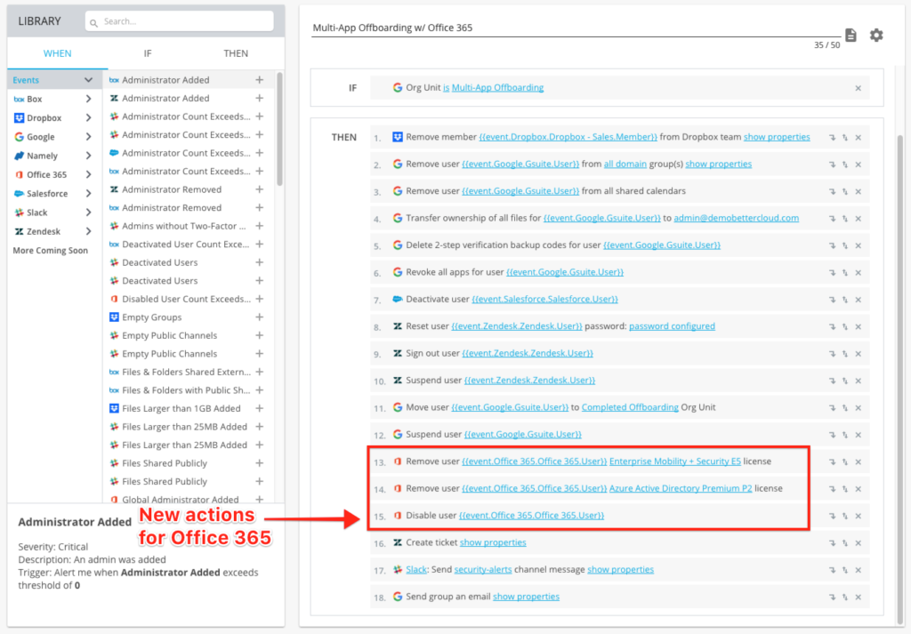Add Admins without Two-Factor event
The height and width of the screenshot is (634, 911).
pyautogui.click(x=259, y=226)
